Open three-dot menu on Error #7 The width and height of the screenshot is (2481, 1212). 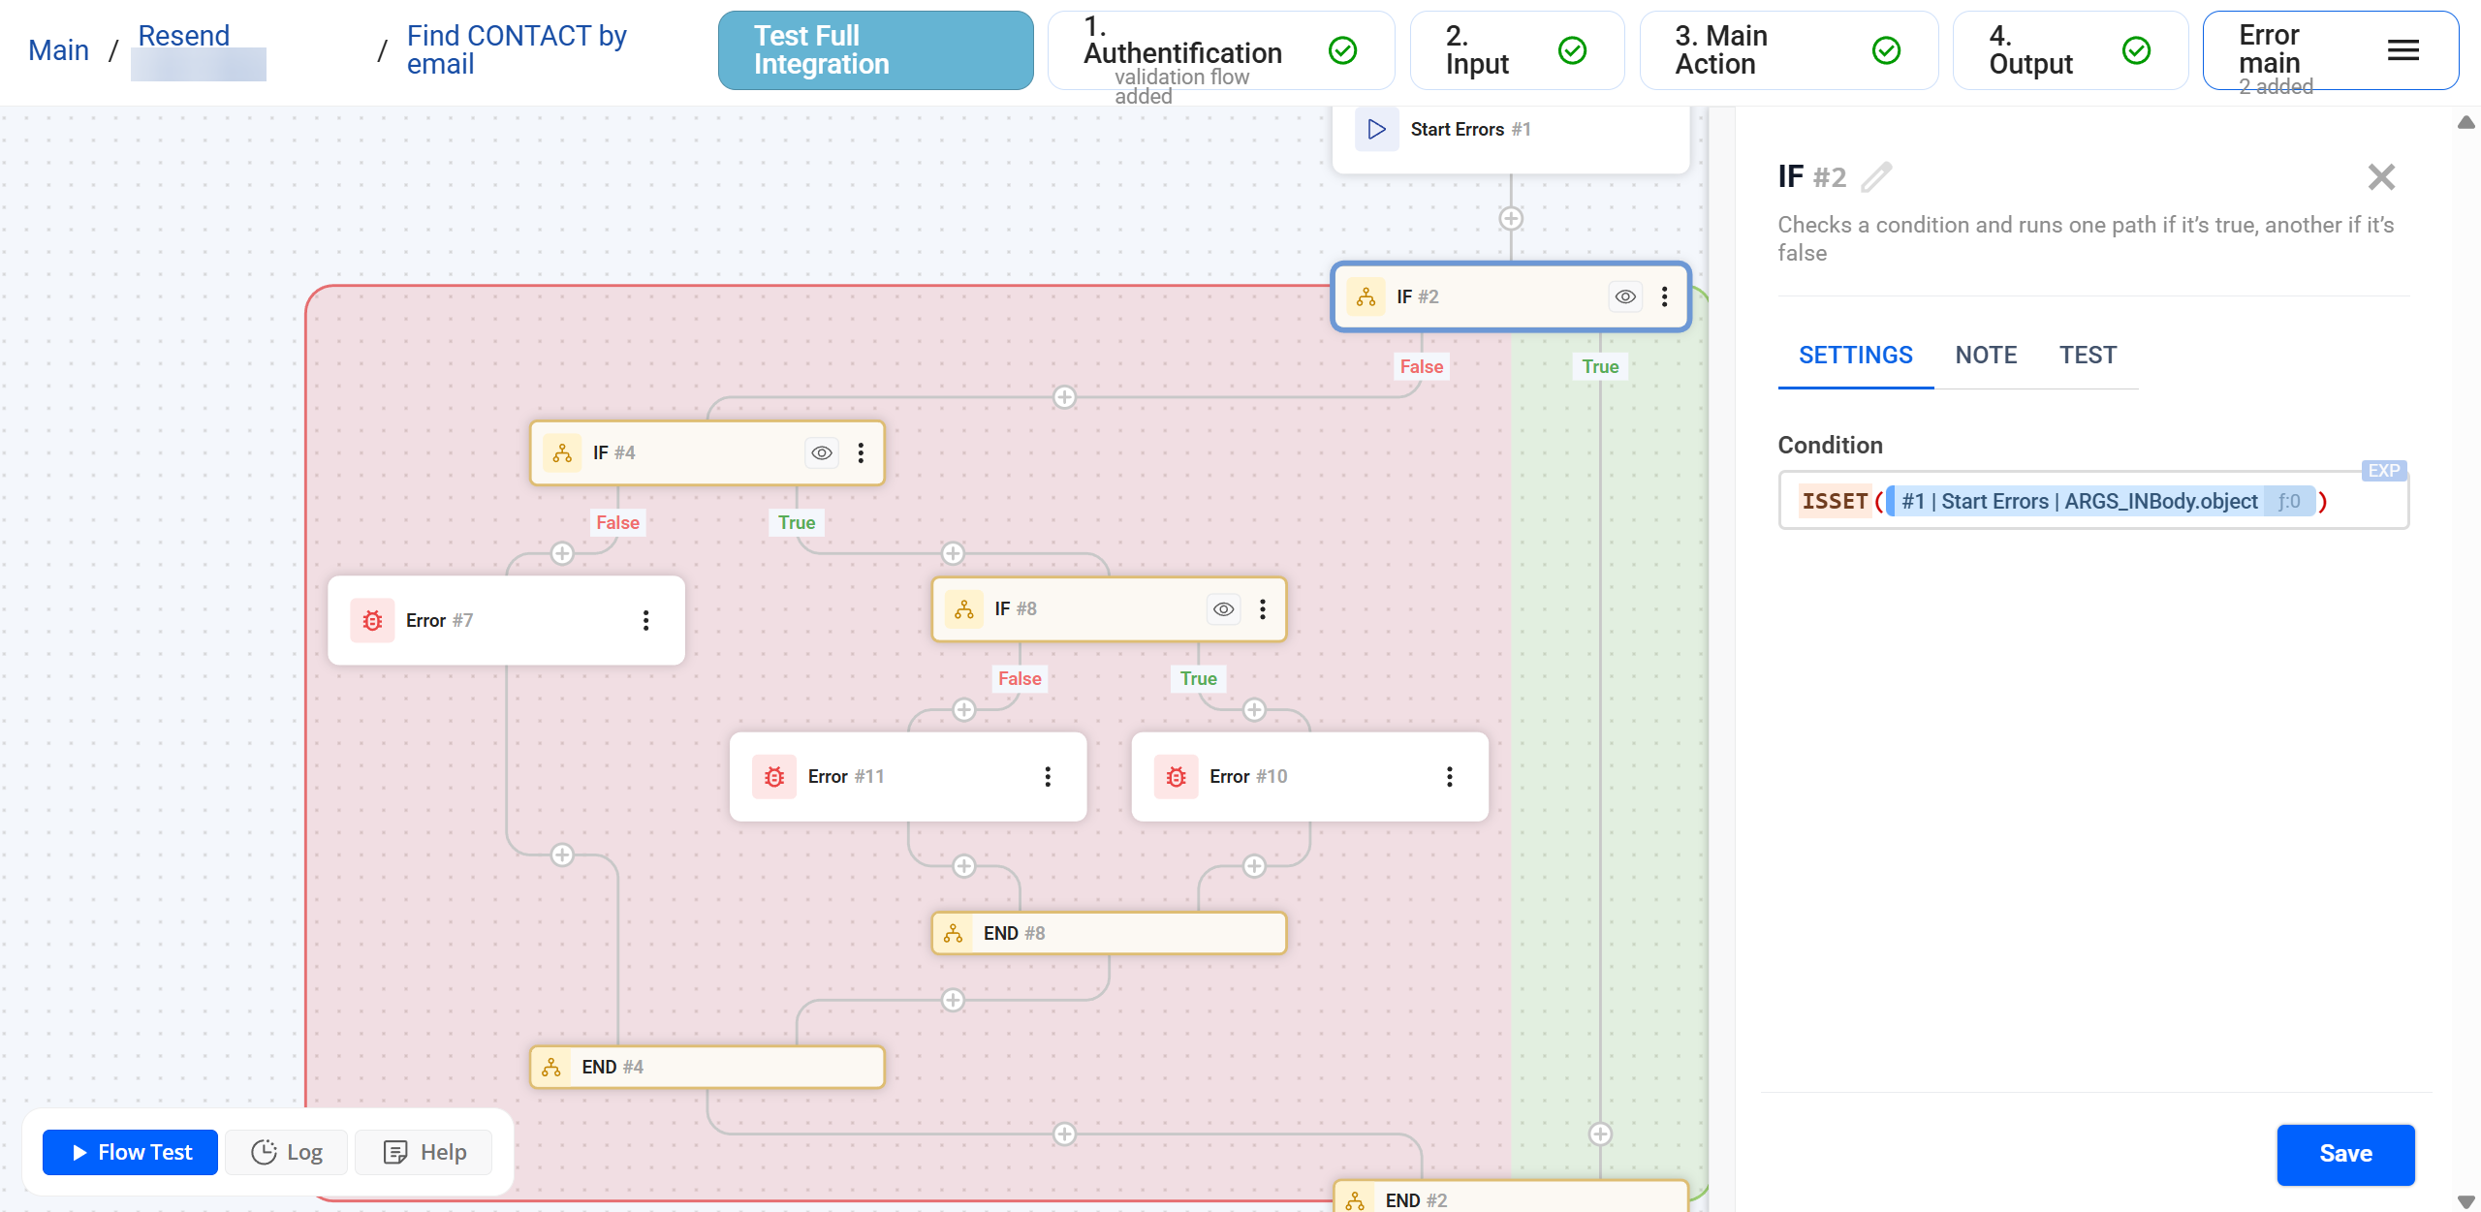click(645, 621)
